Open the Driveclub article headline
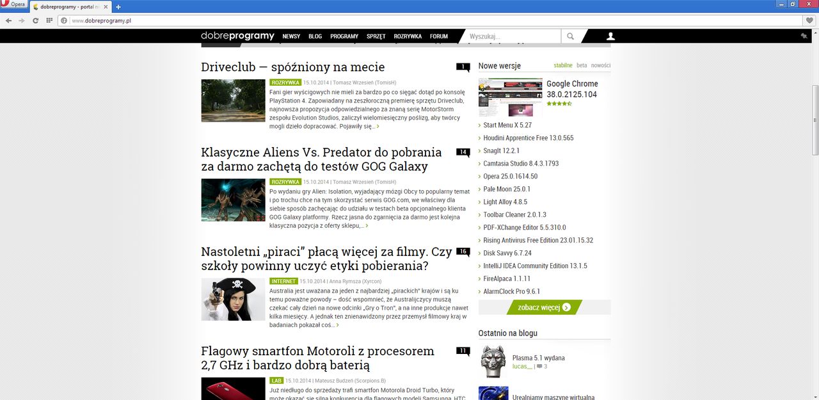819x400 pixels. click(292, 67)
